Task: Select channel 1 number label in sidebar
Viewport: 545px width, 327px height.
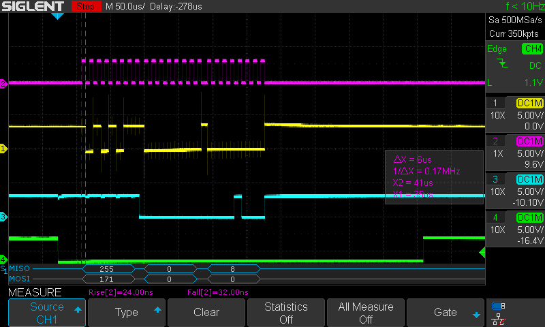Action: tap(495, 103)
